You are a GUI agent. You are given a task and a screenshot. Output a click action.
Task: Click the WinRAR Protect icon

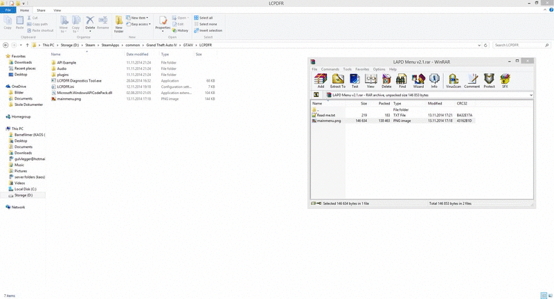click(489, 80)
